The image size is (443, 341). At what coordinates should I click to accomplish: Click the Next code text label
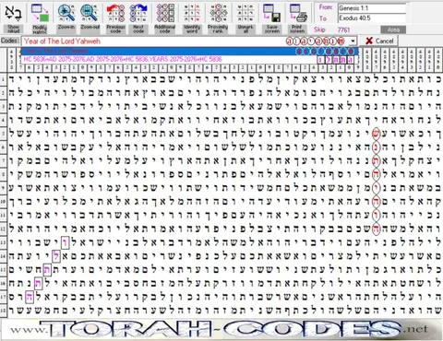pyautogui.click(x=138, y=29)
